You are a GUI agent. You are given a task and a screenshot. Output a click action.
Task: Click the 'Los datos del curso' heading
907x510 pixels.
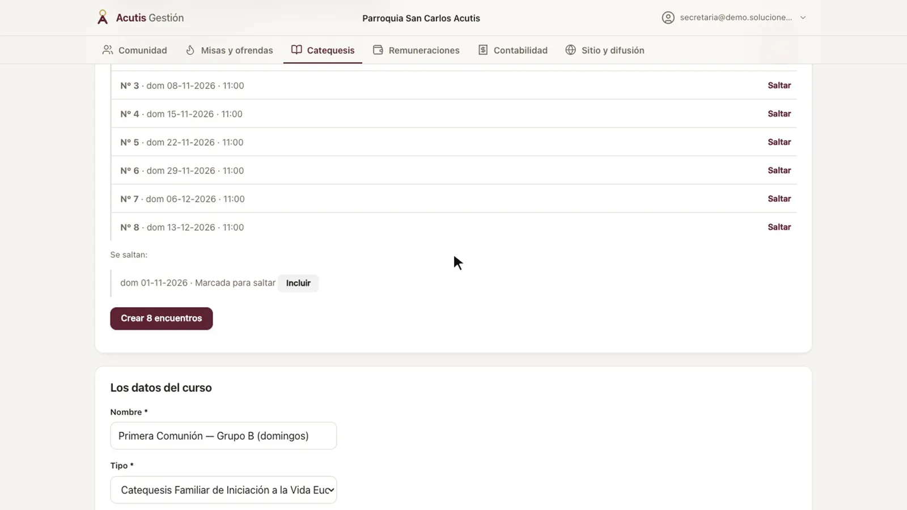[x=161, y=388]
